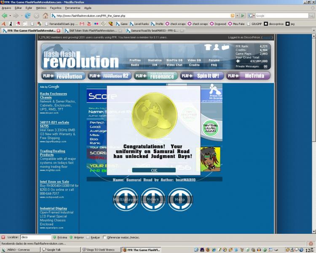Click the RSS feed icon in address bar
The height and width of the screenshot is (253, 316).
coord(232,16)
